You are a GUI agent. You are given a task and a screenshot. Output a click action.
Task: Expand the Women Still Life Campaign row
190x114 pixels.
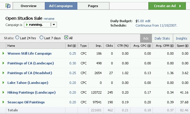4,53
